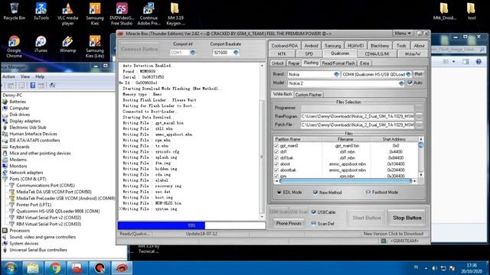The height and width of the screenshot is (275, 490).
Task: Uncheck the abootbak partition checkbox
Action: 276,170
